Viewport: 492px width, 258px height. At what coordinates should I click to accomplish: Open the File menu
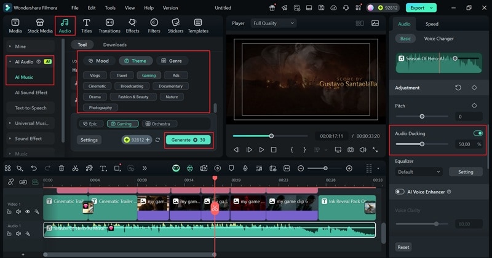point(74,8)
